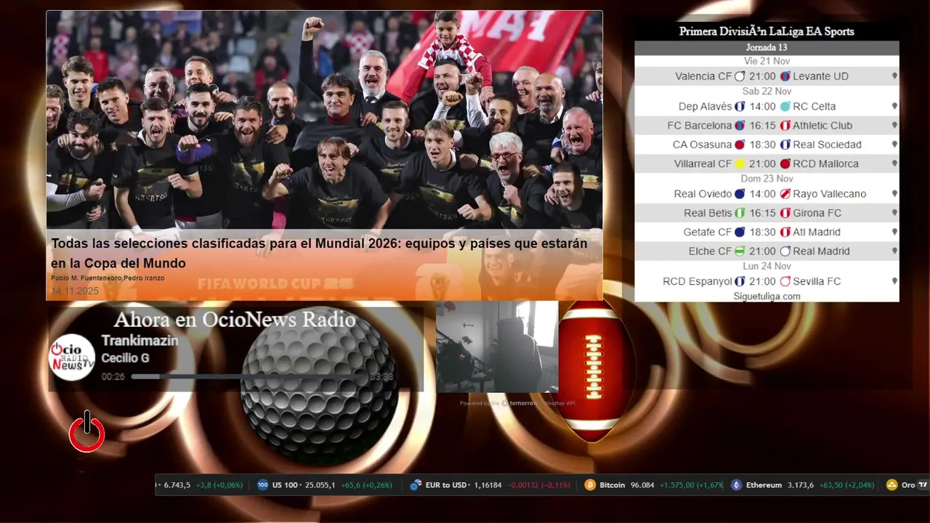Open the location pin for Valencia–Levante match

[894, 76]
